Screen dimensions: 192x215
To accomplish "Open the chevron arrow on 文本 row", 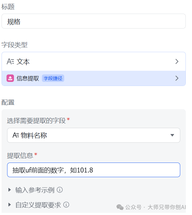I will [177, 61].
